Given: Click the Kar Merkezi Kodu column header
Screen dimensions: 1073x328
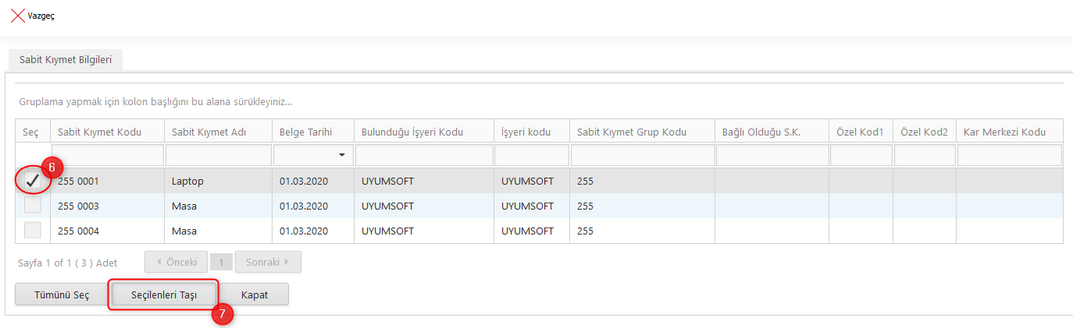Looking at the screenshot, I should pos(1003,132).
